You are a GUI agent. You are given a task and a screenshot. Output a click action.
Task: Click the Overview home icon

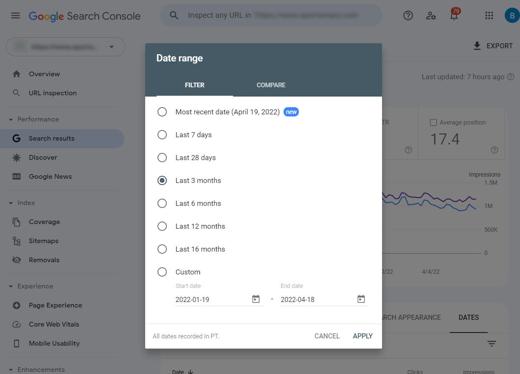coord(17,74)
